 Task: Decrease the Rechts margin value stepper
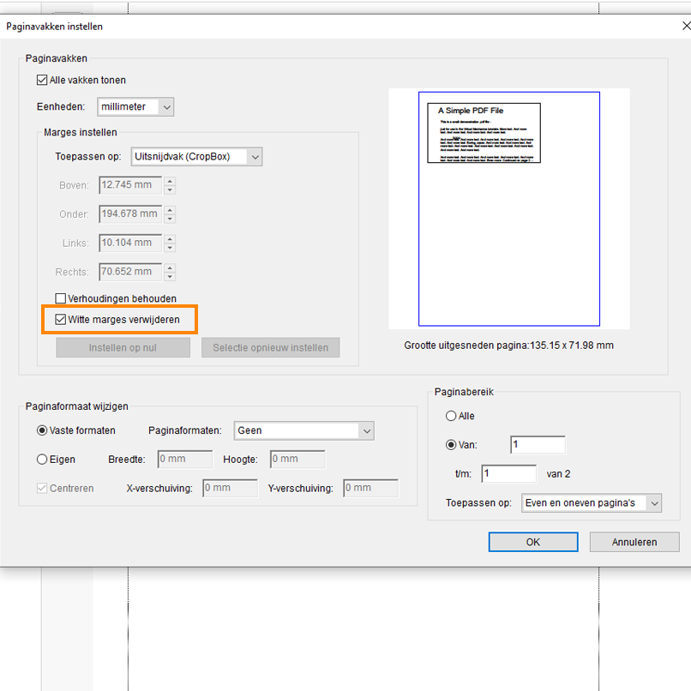[170, 275]
